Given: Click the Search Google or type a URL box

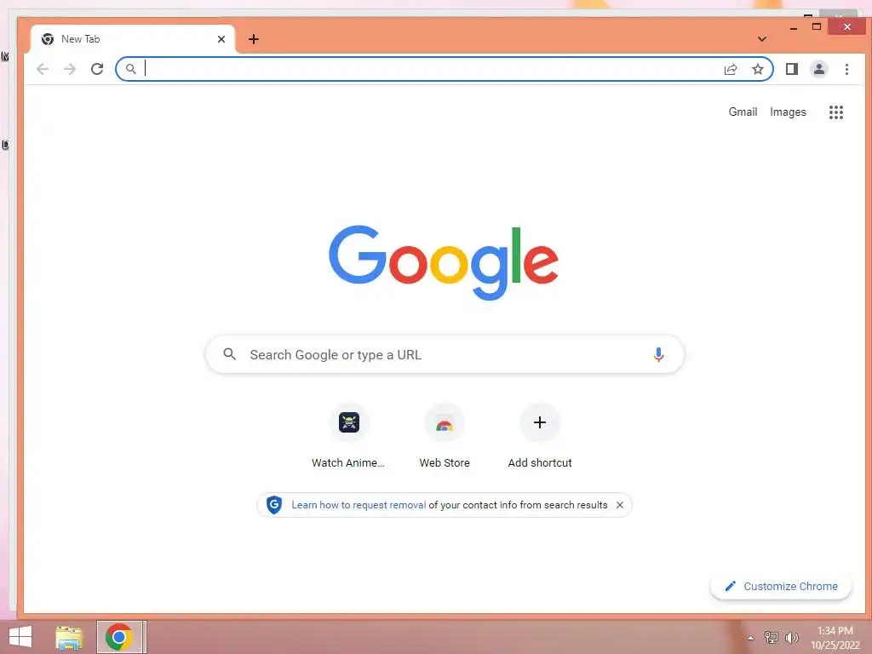Looking at the screenshot, I should pos(445,354).
